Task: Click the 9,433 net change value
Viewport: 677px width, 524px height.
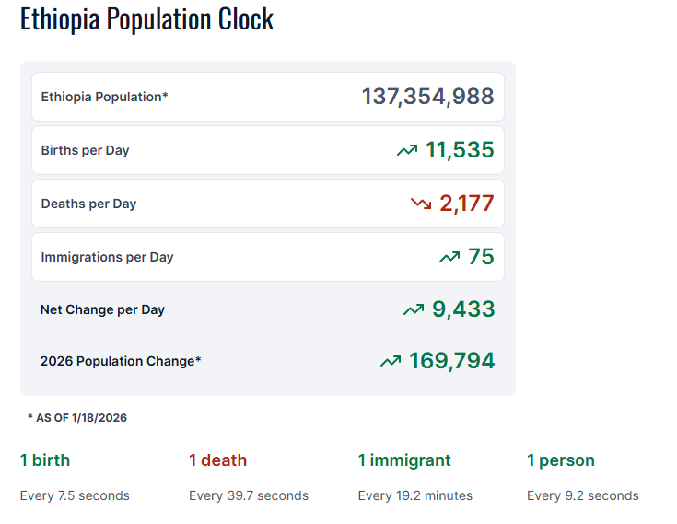Action: coord(463,309)
